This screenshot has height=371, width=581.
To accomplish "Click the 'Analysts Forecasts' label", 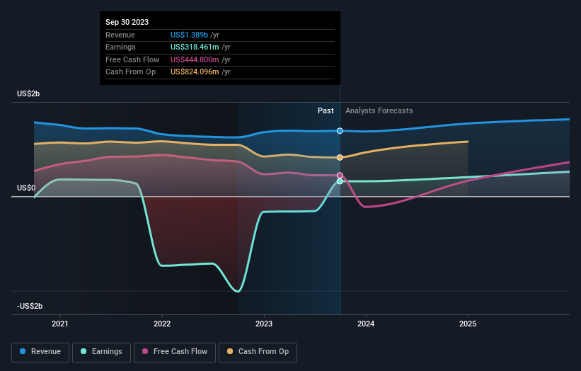I will coord(379,110).
